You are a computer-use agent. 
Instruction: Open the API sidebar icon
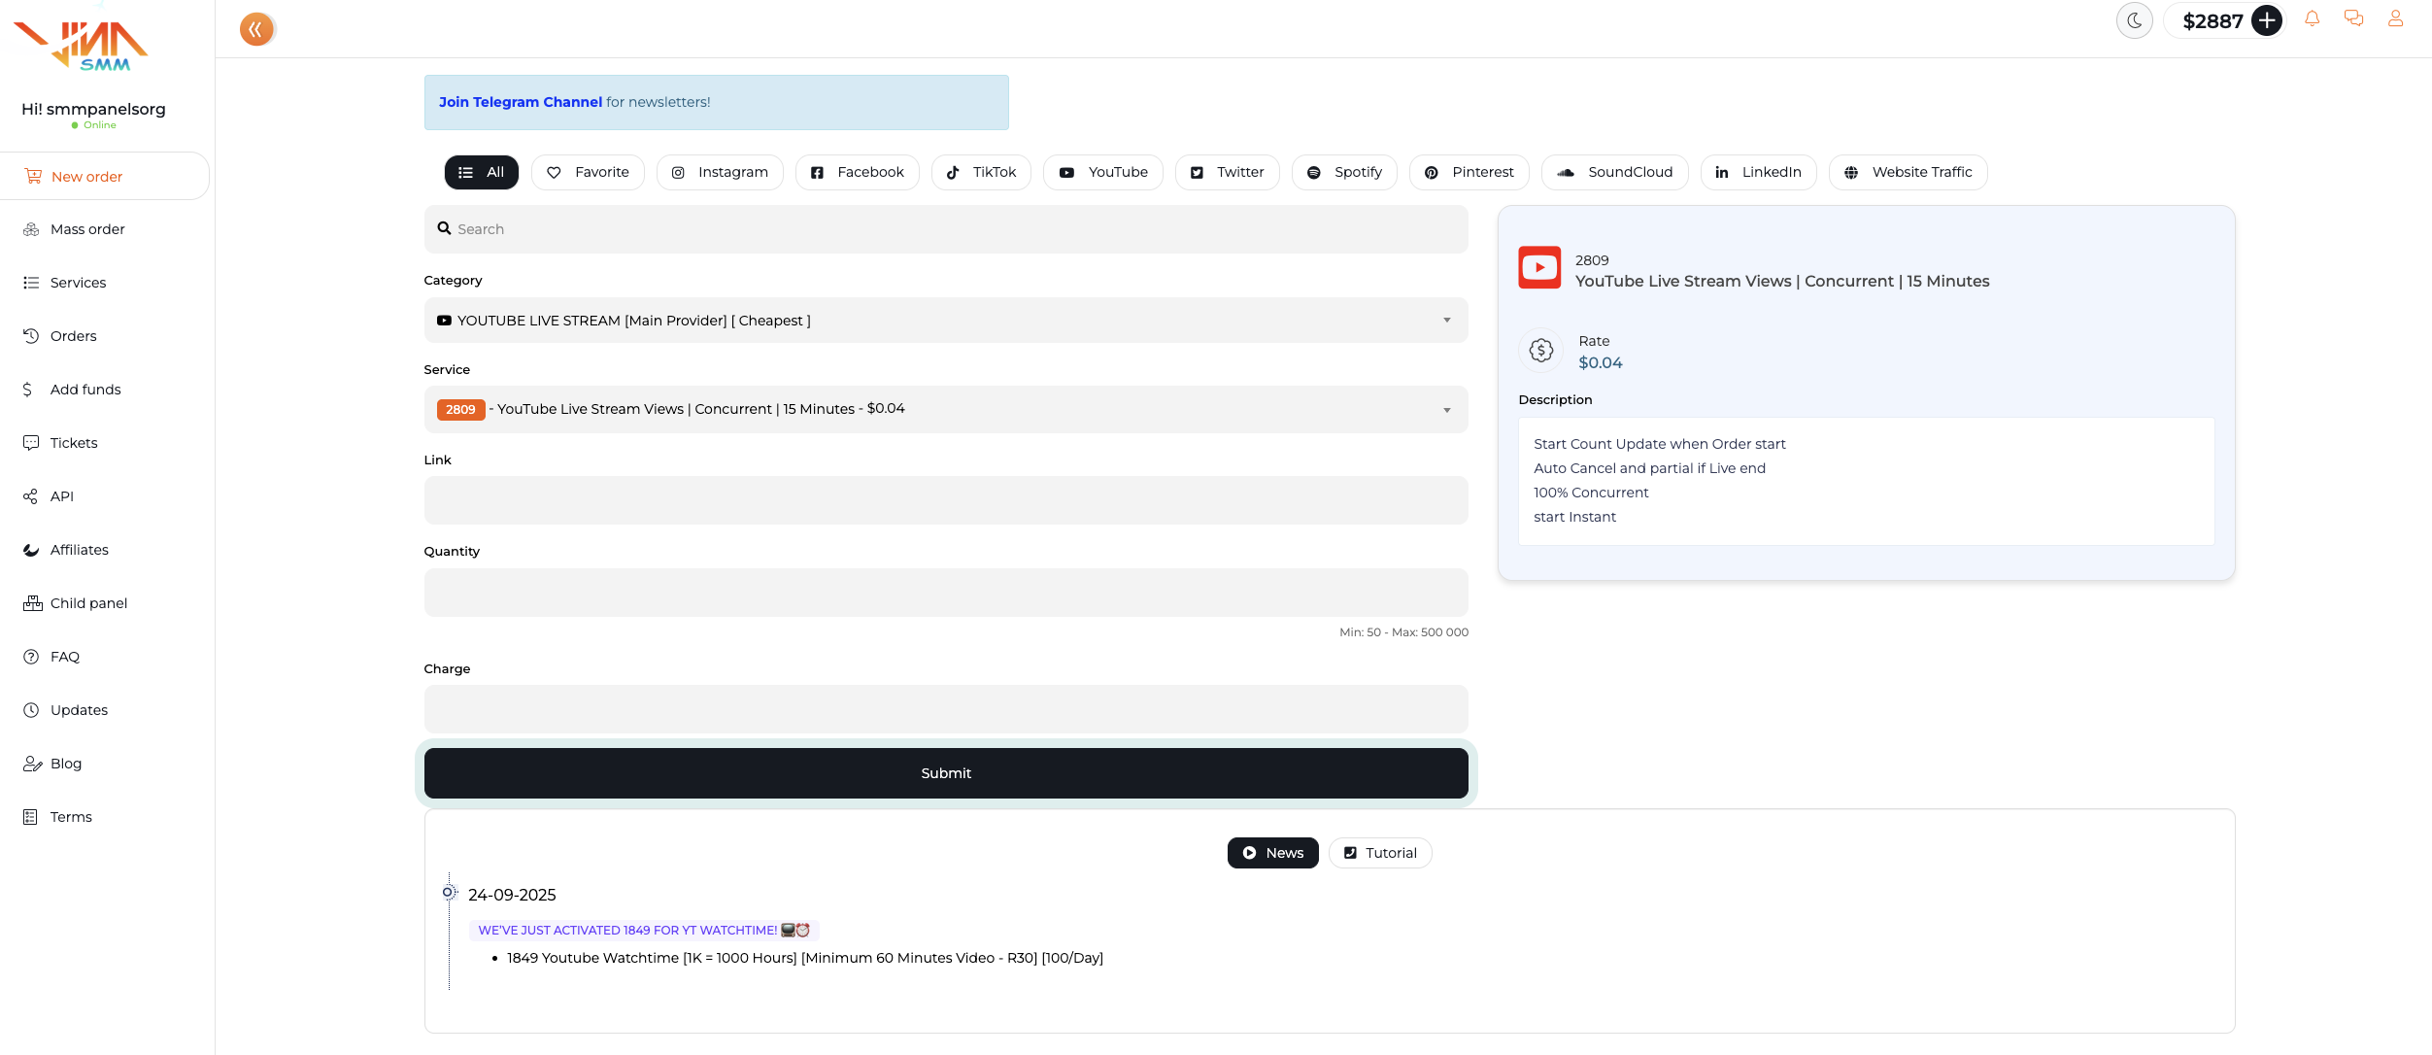(31, 496)
